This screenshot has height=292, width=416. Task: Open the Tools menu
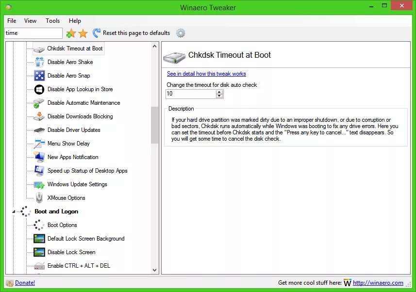tap(52, 21)
